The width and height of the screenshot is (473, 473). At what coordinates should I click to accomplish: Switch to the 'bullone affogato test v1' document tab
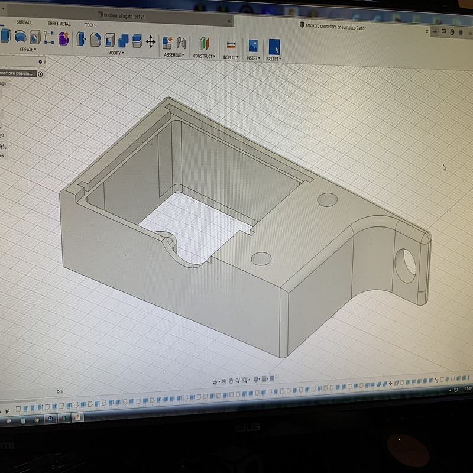[x=121, y=16]
